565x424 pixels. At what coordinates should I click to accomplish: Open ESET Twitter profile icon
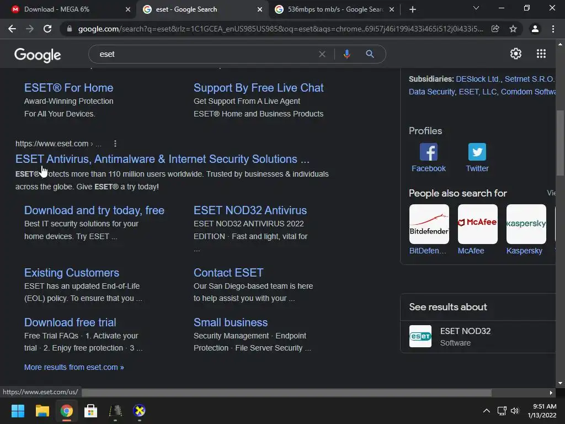[x=477, y=152]
